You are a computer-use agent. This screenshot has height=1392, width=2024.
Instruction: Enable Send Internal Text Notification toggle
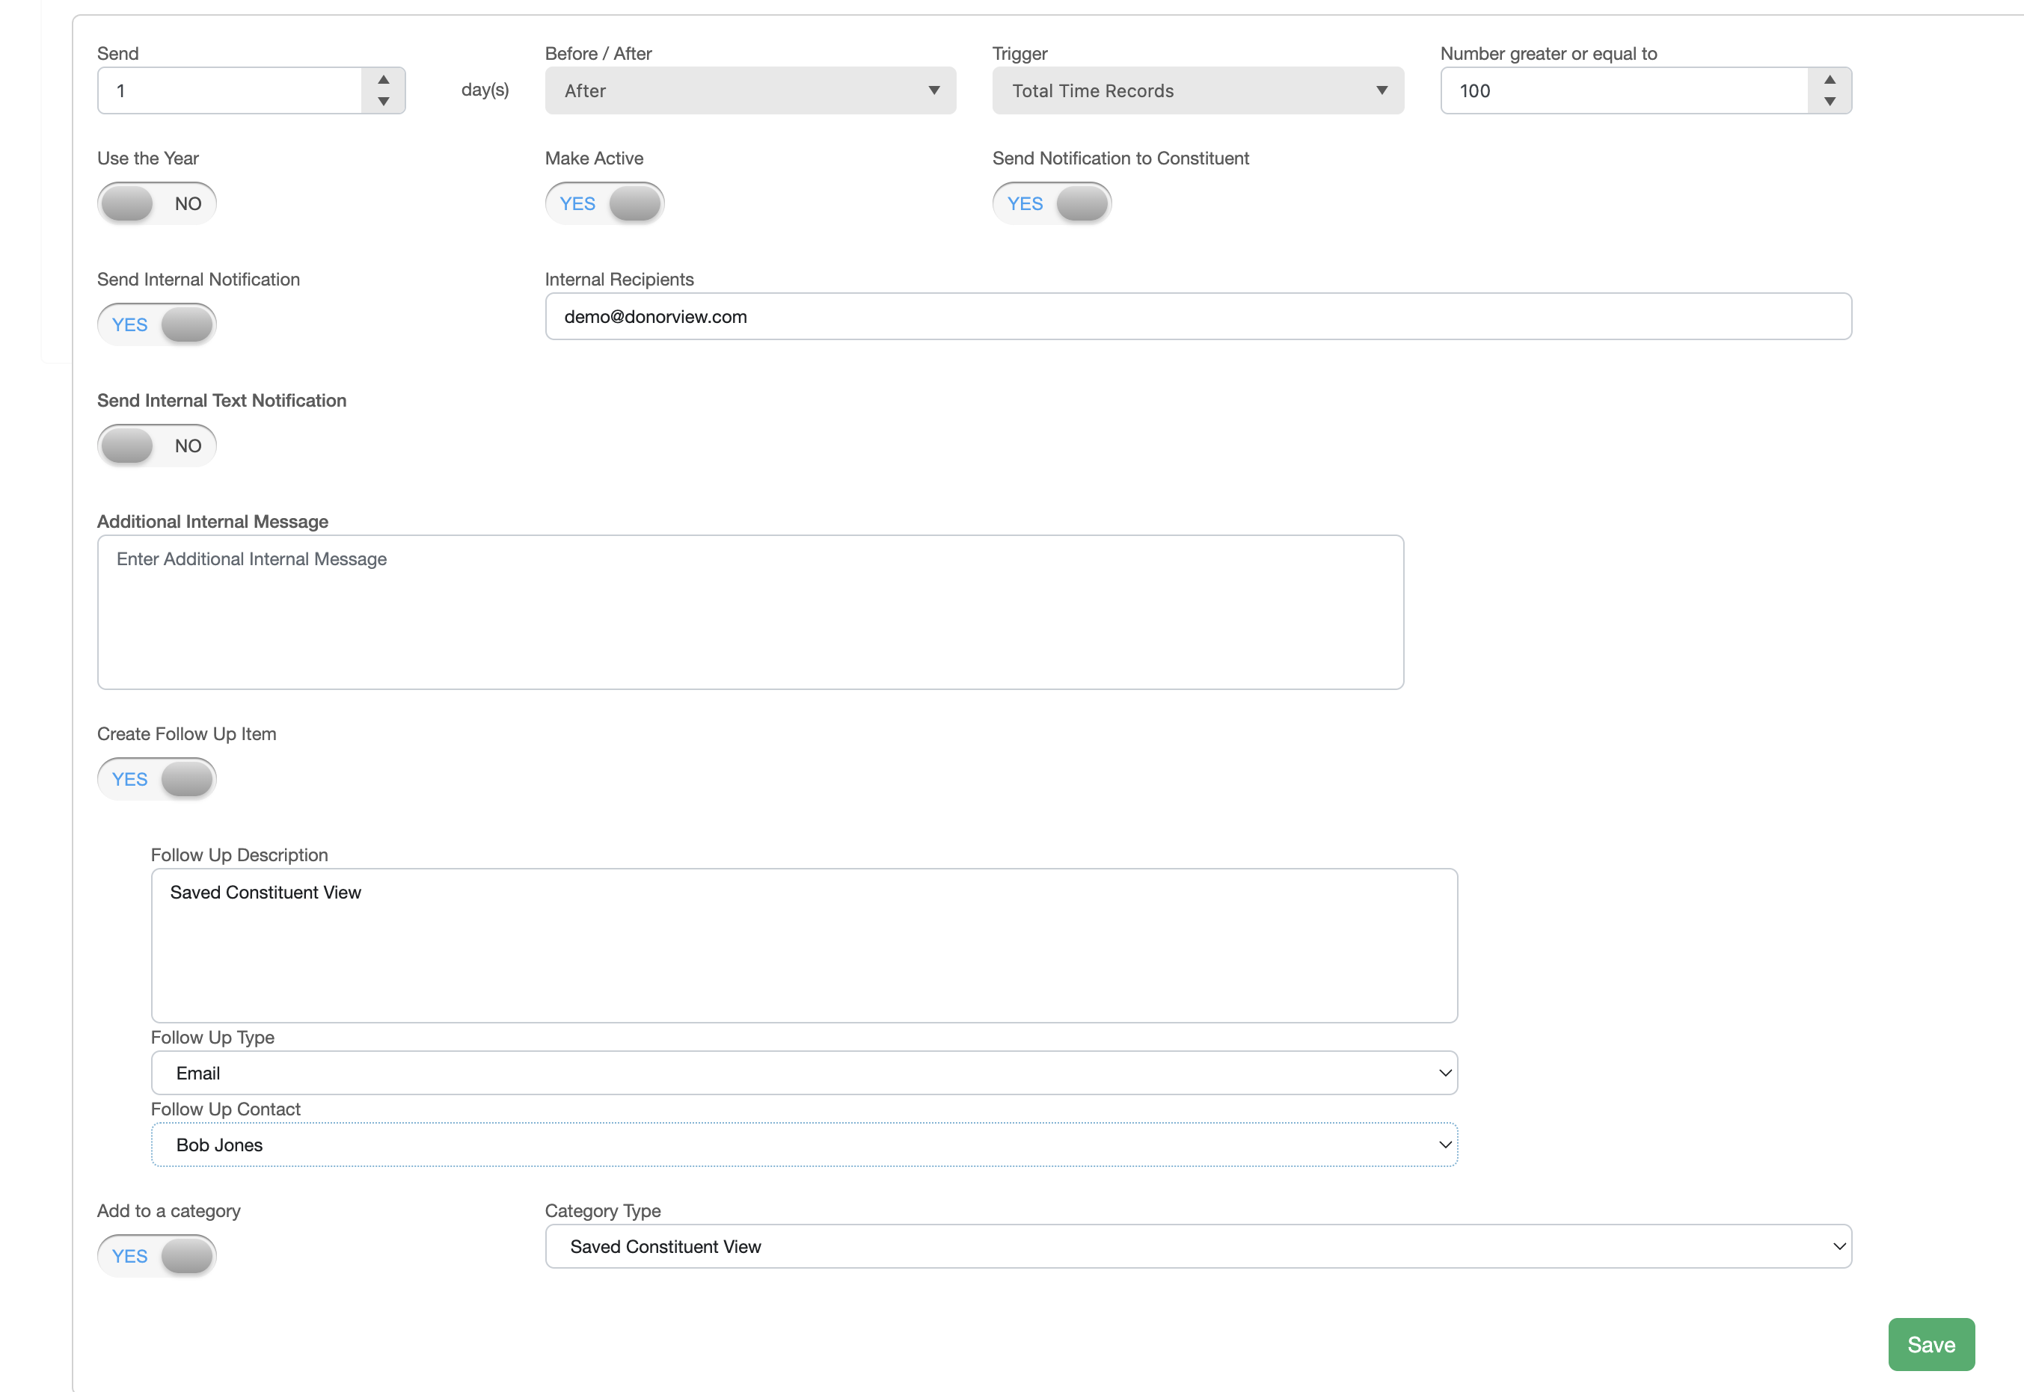[x=157, y=446]
